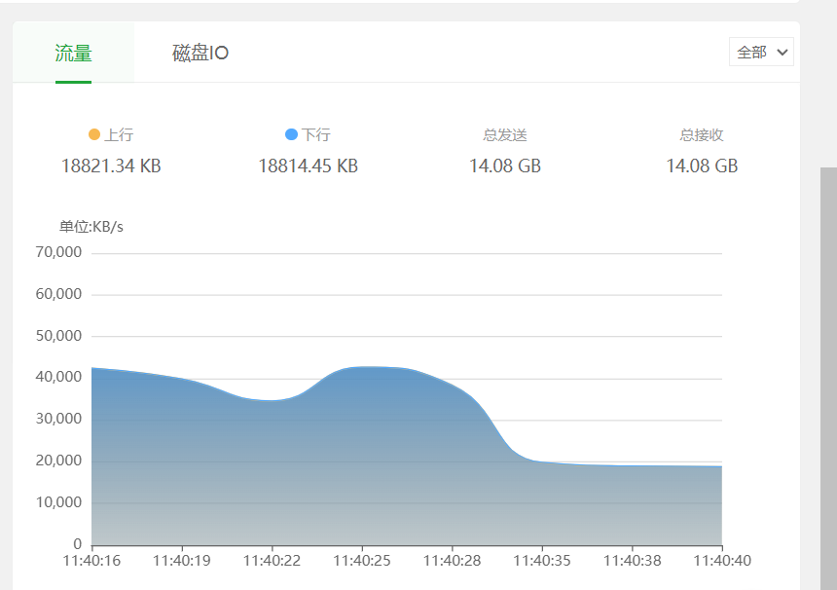Click the 40,000 y-axis label
This screenshot has width=837, height=590.
pyautogui.click(x=58, y=377)
